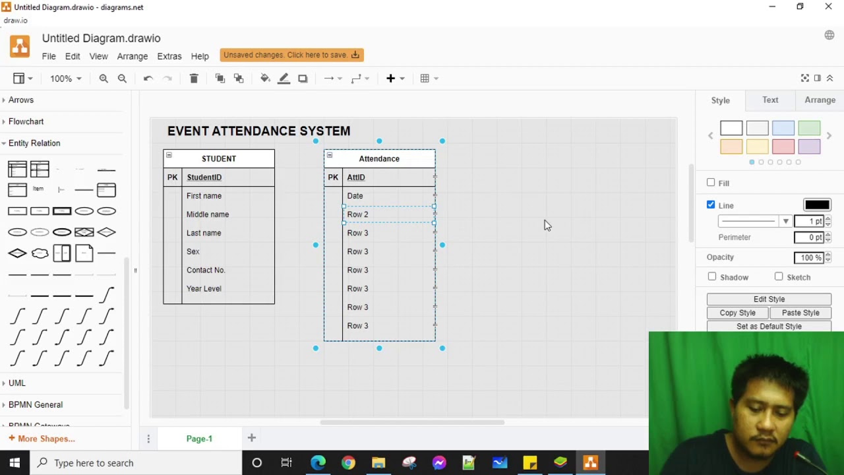The height and width of the screenshot is (475, 844).
Task: Open More Shapes link
Action: coord(42,439)
